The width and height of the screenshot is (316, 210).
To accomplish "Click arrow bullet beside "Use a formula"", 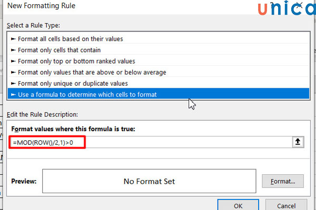I will point(14,94).
